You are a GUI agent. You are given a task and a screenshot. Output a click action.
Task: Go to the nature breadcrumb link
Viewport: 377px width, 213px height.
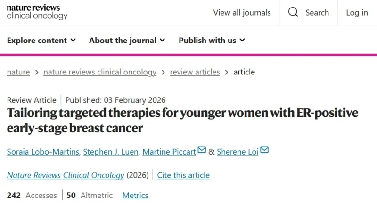click(x=18, y=72)
